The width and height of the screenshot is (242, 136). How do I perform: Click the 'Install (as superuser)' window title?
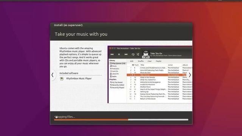pyautogui.click(x=68, y=25)
